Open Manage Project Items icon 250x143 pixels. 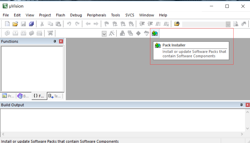(x=122, y=33)
